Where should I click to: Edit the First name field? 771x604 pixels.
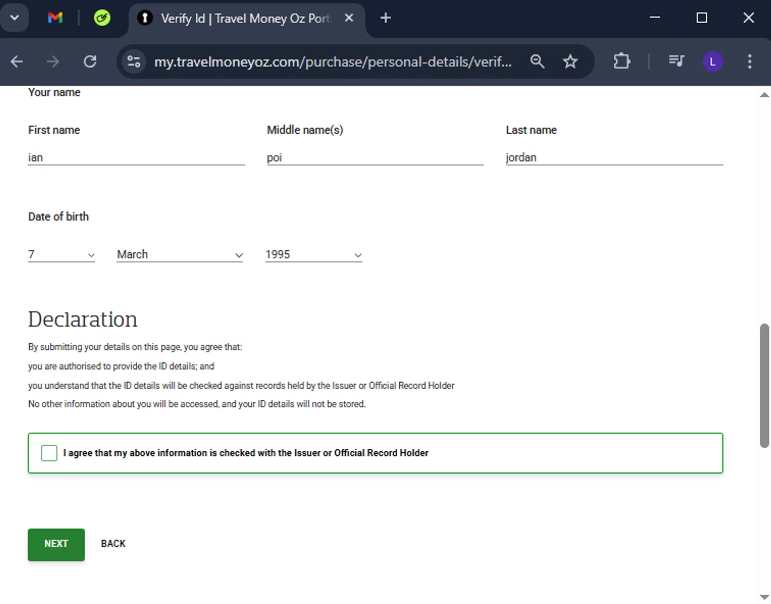[x=136, y=157]
